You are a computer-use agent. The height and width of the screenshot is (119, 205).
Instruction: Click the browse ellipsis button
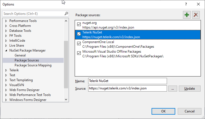coord(172,88)
